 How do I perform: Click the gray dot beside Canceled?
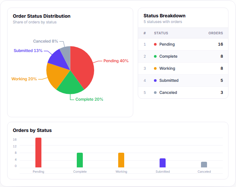coord(155,93)
